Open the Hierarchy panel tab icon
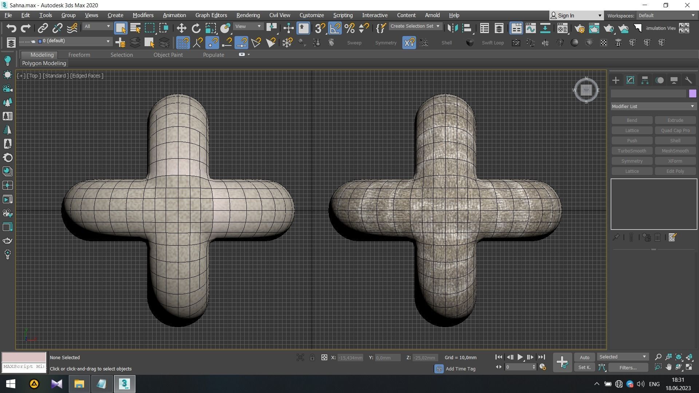The width and height of the screenshot is (699, 393). [x=645, y=80]
